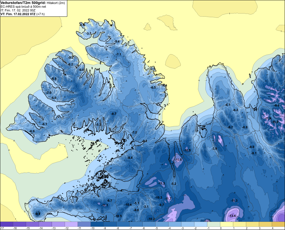Select the legend swatch between -15 and -14
The height and width of the screenshot is (230, 285).
coord(32,224)
